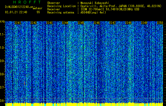
Task: Click the 2247 time marker
Action: pyautogui.click(x=112, y=23)
